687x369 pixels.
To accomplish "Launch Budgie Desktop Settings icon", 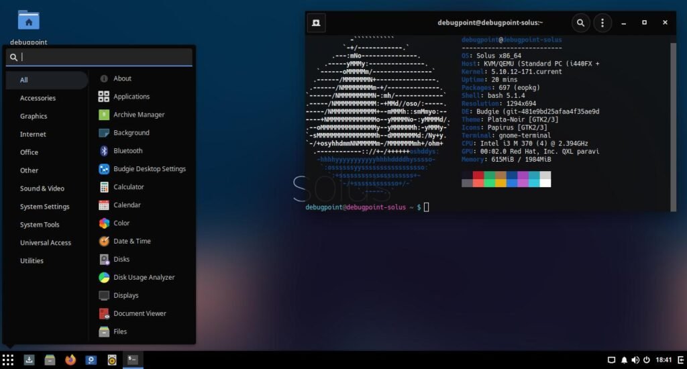I will [x=104, y=168].
